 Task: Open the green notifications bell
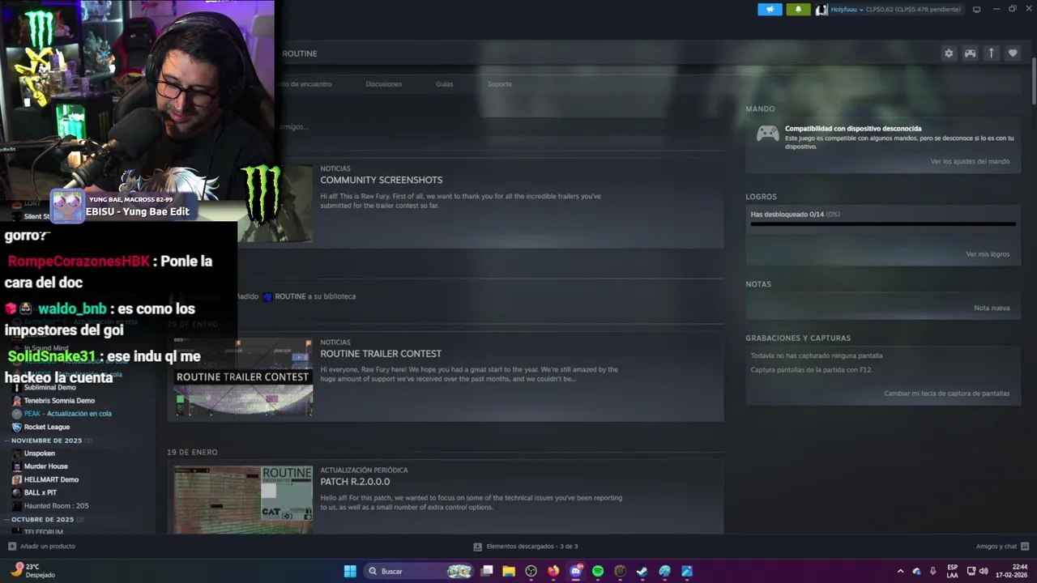[798, 10]
